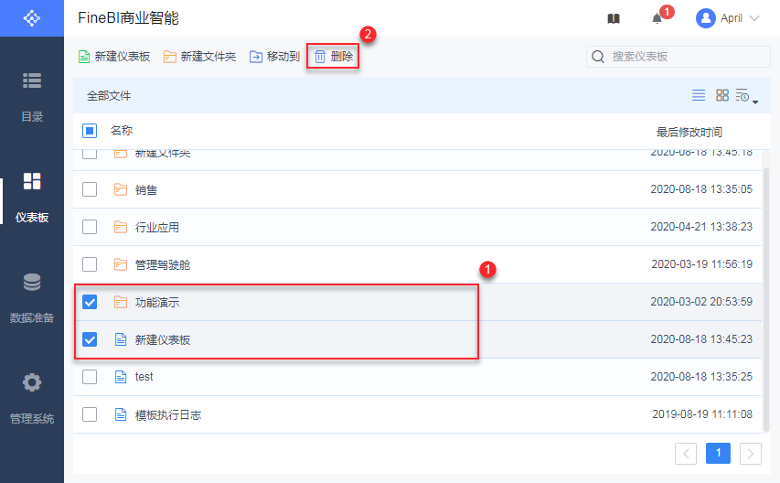Screen dimensions: 780x483
Task: Open the 仪表板 dashboard sidebar section
Action: 32,198
